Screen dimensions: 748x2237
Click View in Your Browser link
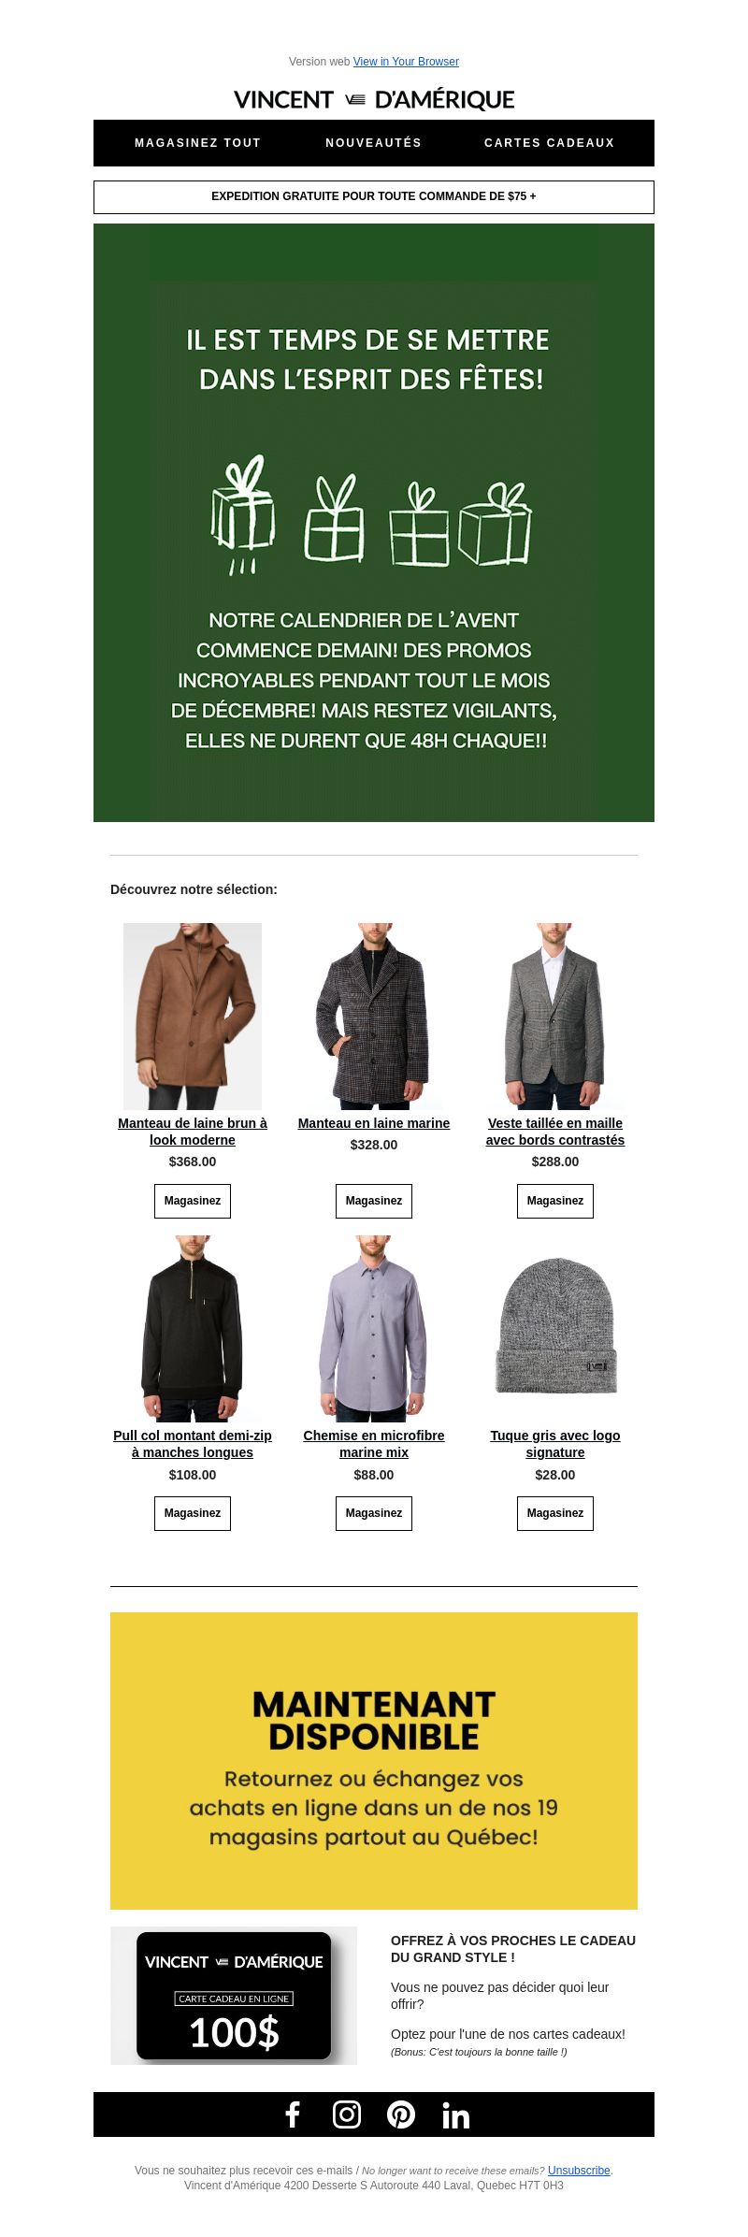pyautogui.click(x=406, y=62)
